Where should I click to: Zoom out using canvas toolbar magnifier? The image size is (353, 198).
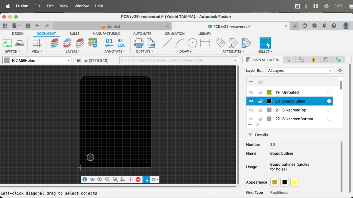coord(108,179)
